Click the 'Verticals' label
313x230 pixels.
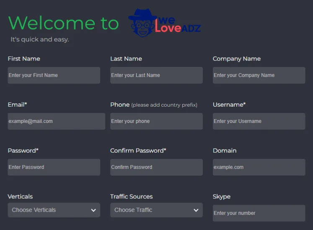tap(20, 197)
